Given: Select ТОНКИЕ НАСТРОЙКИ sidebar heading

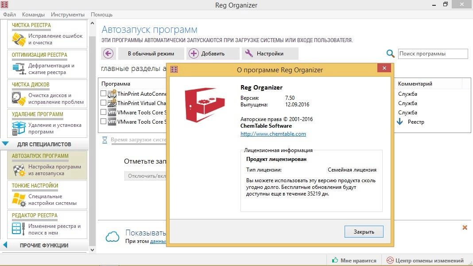Looking at the screenshot, I should (x=35, y=185).
